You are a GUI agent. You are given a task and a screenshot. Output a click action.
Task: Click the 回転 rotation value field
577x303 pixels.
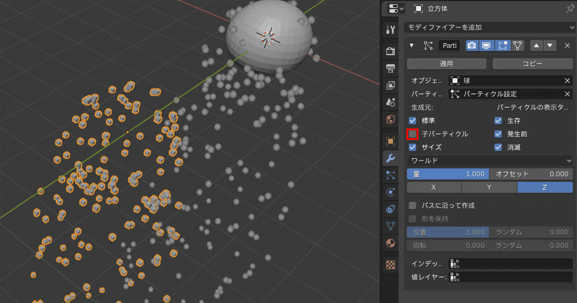[x=448, y=245]
